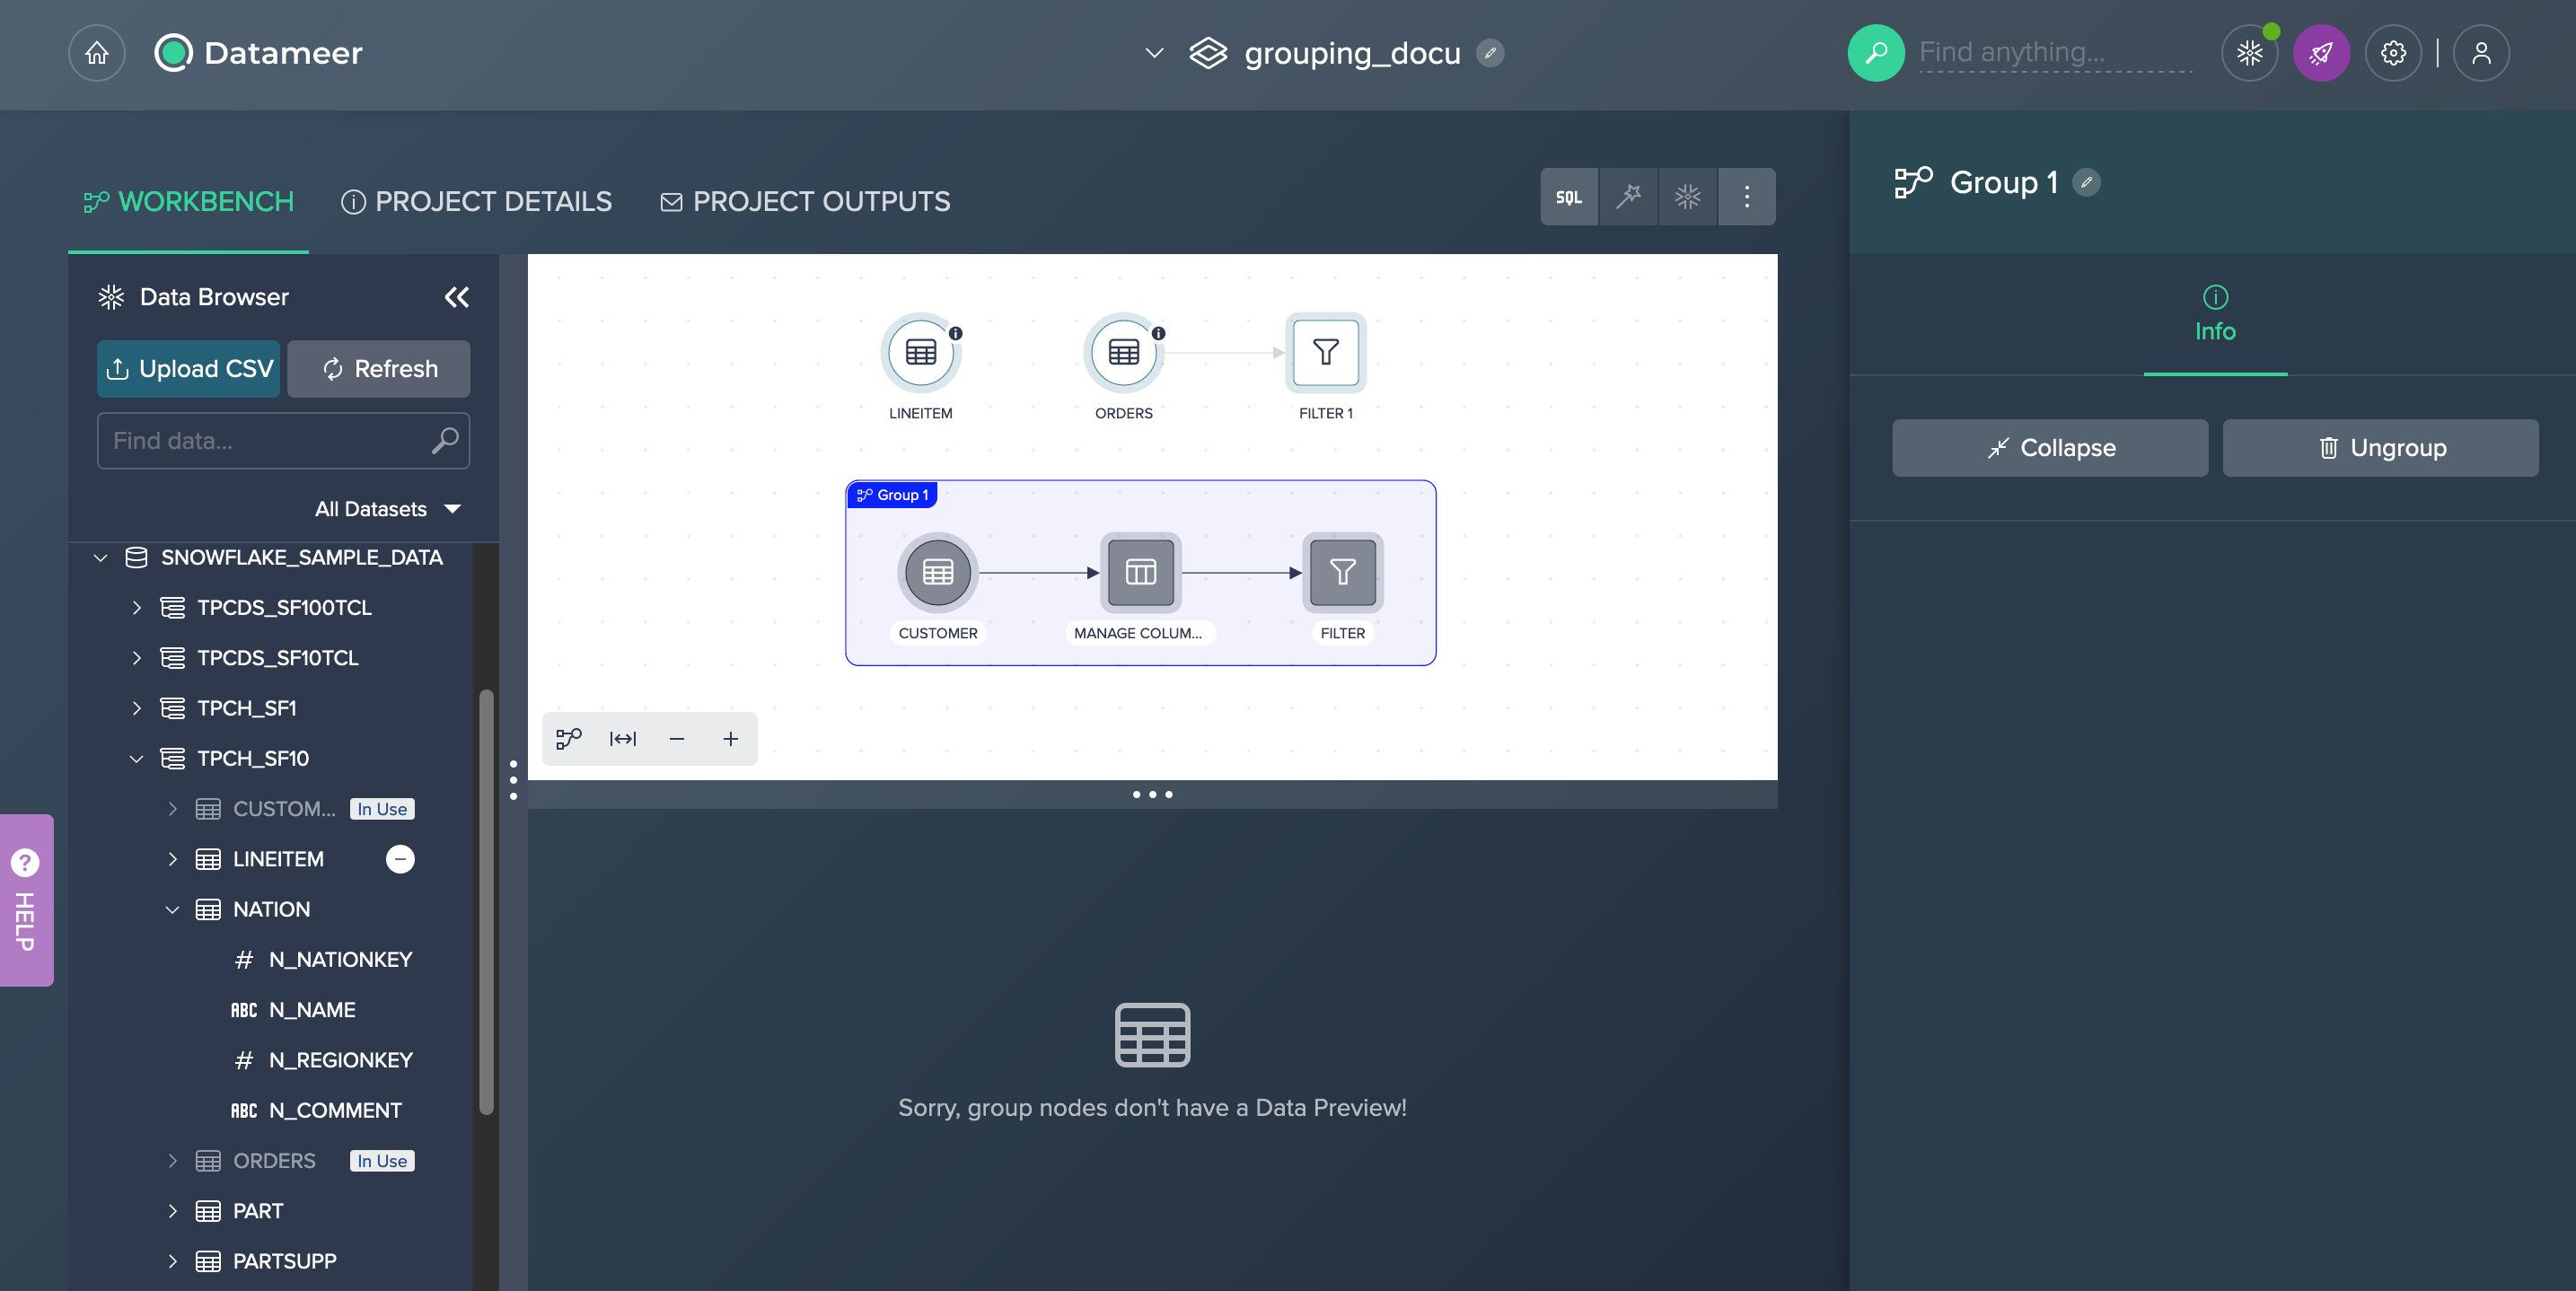Viewport: 2576px width, 1291px height.
Task: Open the Info tab
Action: (x=2215, y=315)
